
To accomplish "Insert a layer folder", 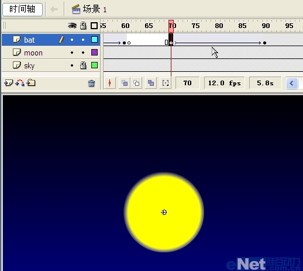I will pos(31,83).
